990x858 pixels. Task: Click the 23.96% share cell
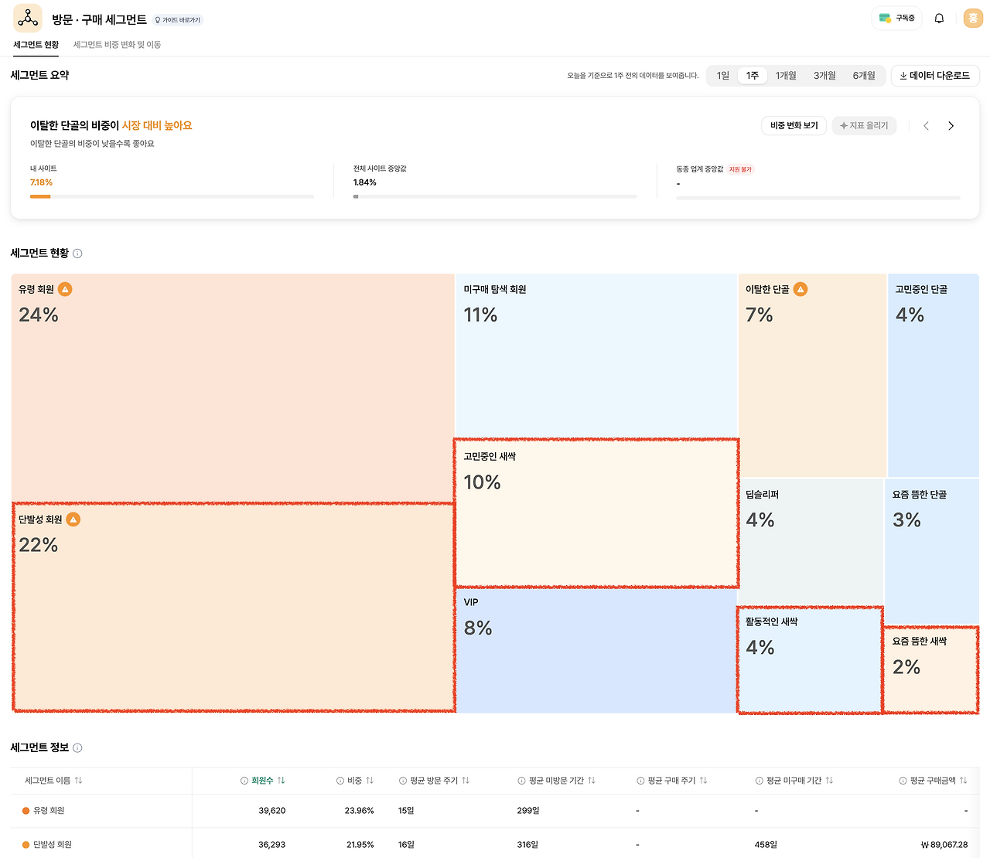tap(360, 811)
